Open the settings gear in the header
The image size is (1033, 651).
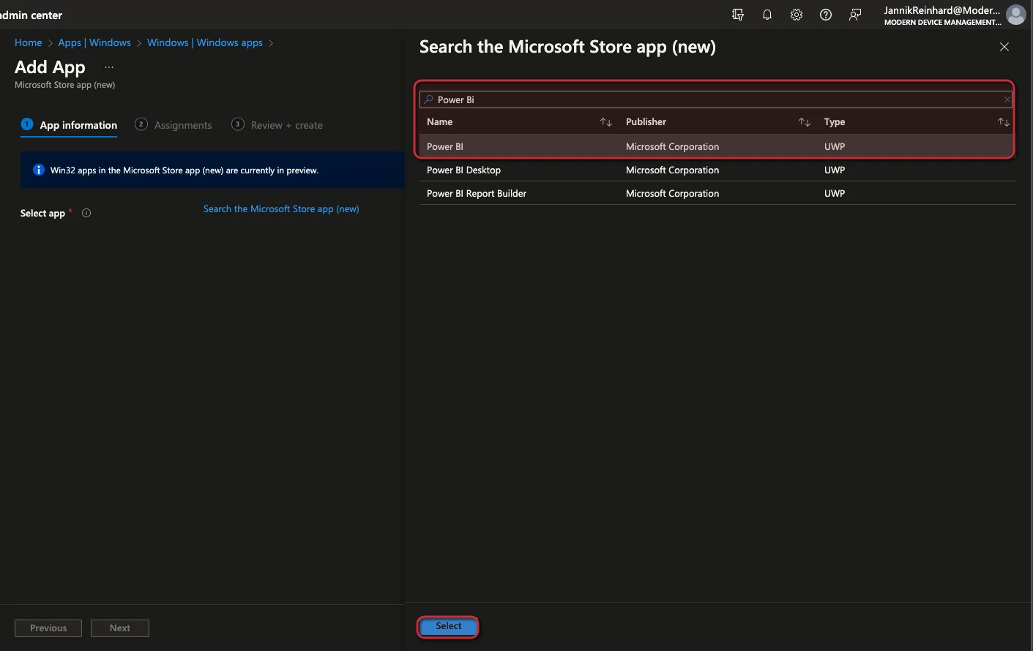797,15
